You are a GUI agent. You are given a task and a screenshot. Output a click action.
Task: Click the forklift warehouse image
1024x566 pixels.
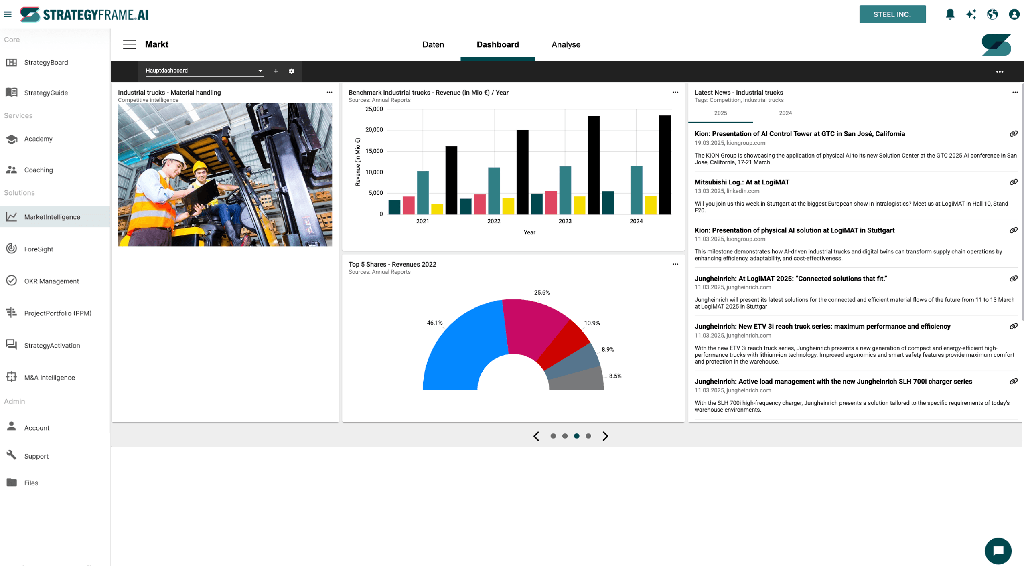coord(225,175)
